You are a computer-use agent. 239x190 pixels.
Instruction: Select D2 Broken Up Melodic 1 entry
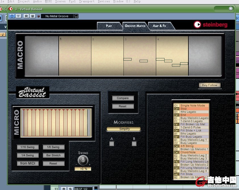pyautogui.click(x=191, y=149)
